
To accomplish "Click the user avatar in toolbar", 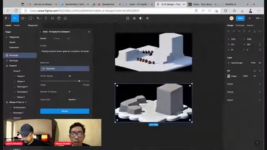I will (x=232, y=18).
